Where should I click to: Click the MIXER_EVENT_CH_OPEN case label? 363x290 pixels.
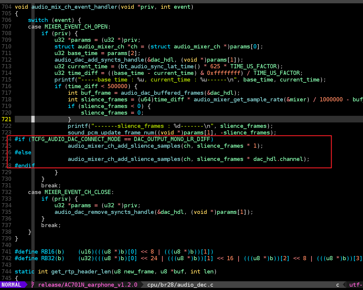(77, 27)
